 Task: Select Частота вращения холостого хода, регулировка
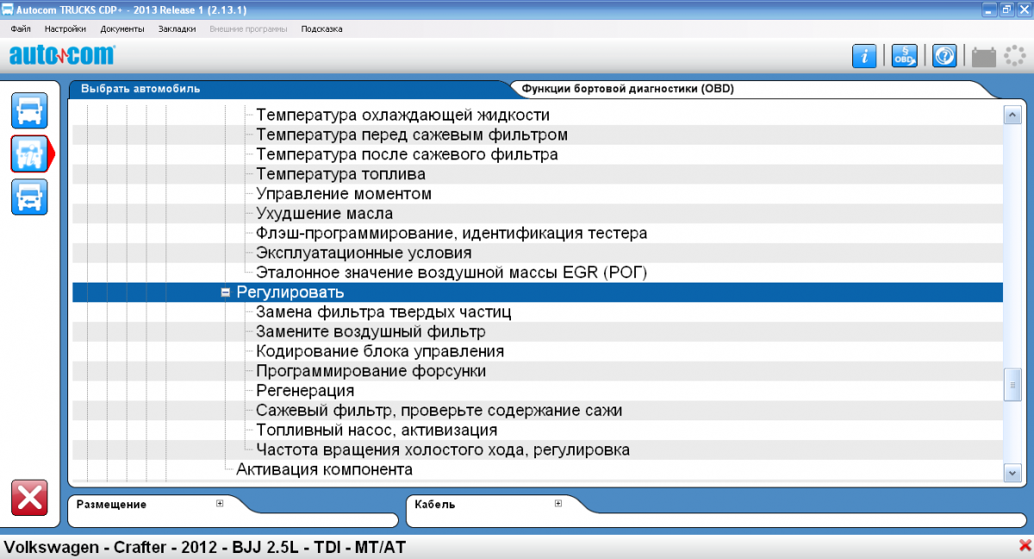click(443, 450)
